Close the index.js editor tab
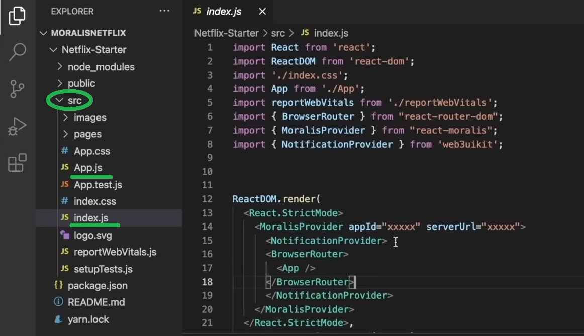Image resolution: width=584 pixels, height=336 pixels. tap(262, 12)
